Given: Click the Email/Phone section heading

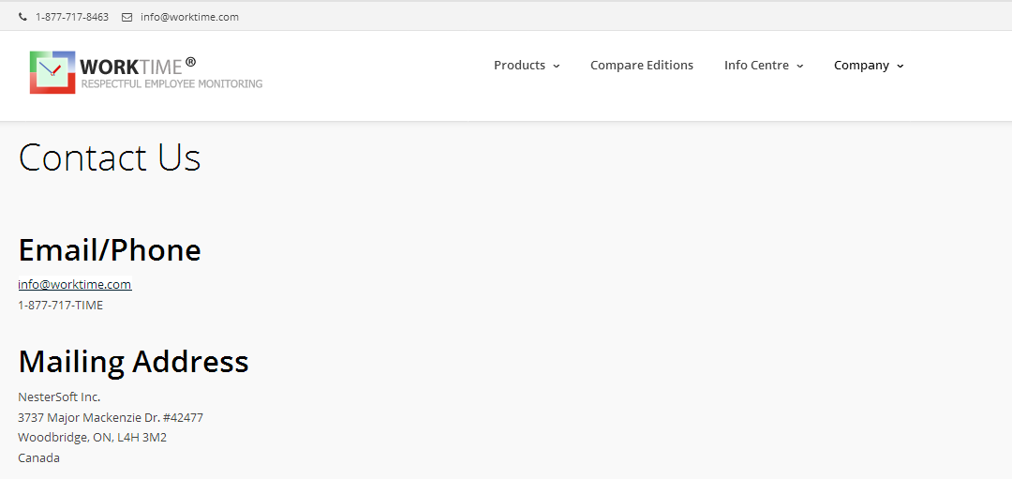Looking at the screenshot, I should coord(110,249).
